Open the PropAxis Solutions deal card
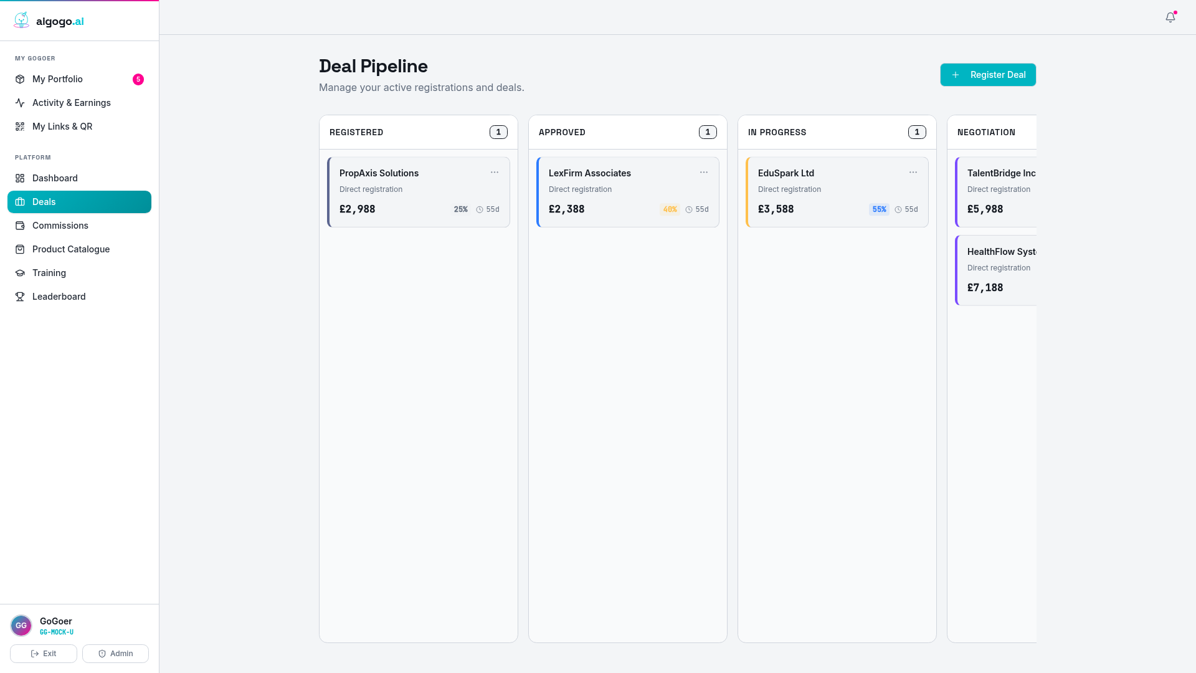1196x673 pixels. (x=419, y=192)
